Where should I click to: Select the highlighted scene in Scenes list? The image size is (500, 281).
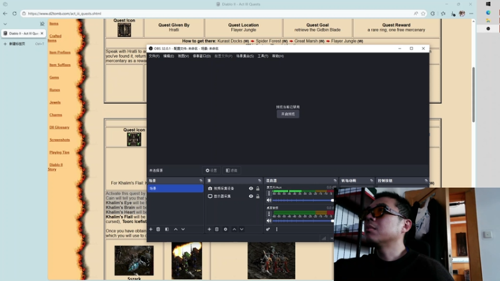click(176, 189)
